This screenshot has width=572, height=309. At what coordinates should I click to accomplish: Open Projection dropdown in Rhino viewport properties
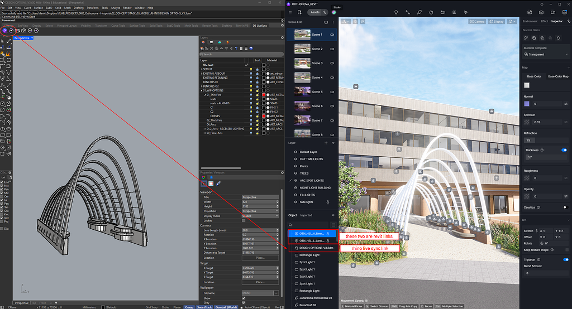260,211
